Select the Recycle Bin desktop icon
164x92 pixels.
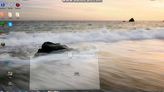(10, 5)
